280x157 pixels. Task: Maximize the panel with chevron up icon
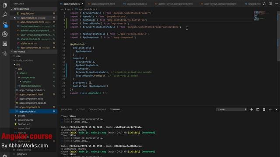270,109
